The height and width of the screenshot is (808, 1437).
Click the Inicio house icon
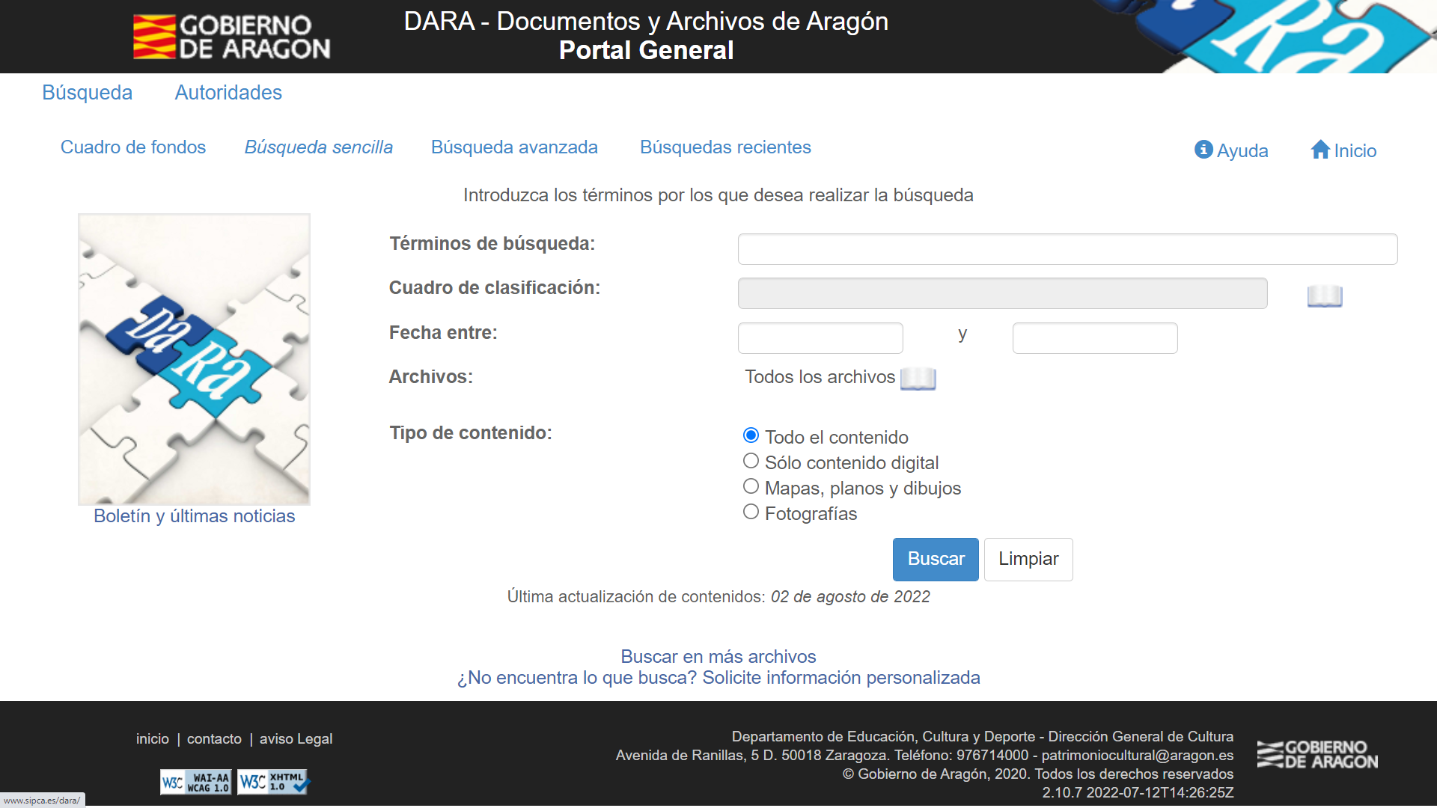[1320, 150]
